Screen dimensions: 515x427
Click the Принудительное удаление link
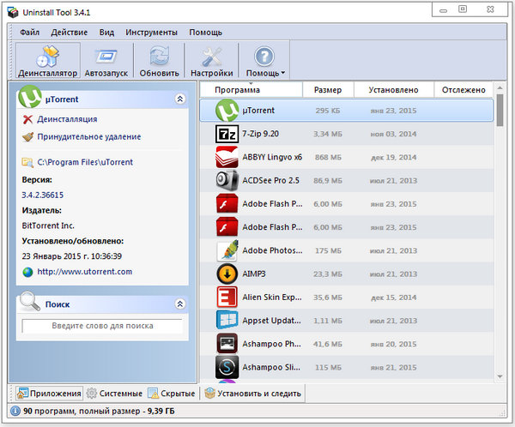88,136
